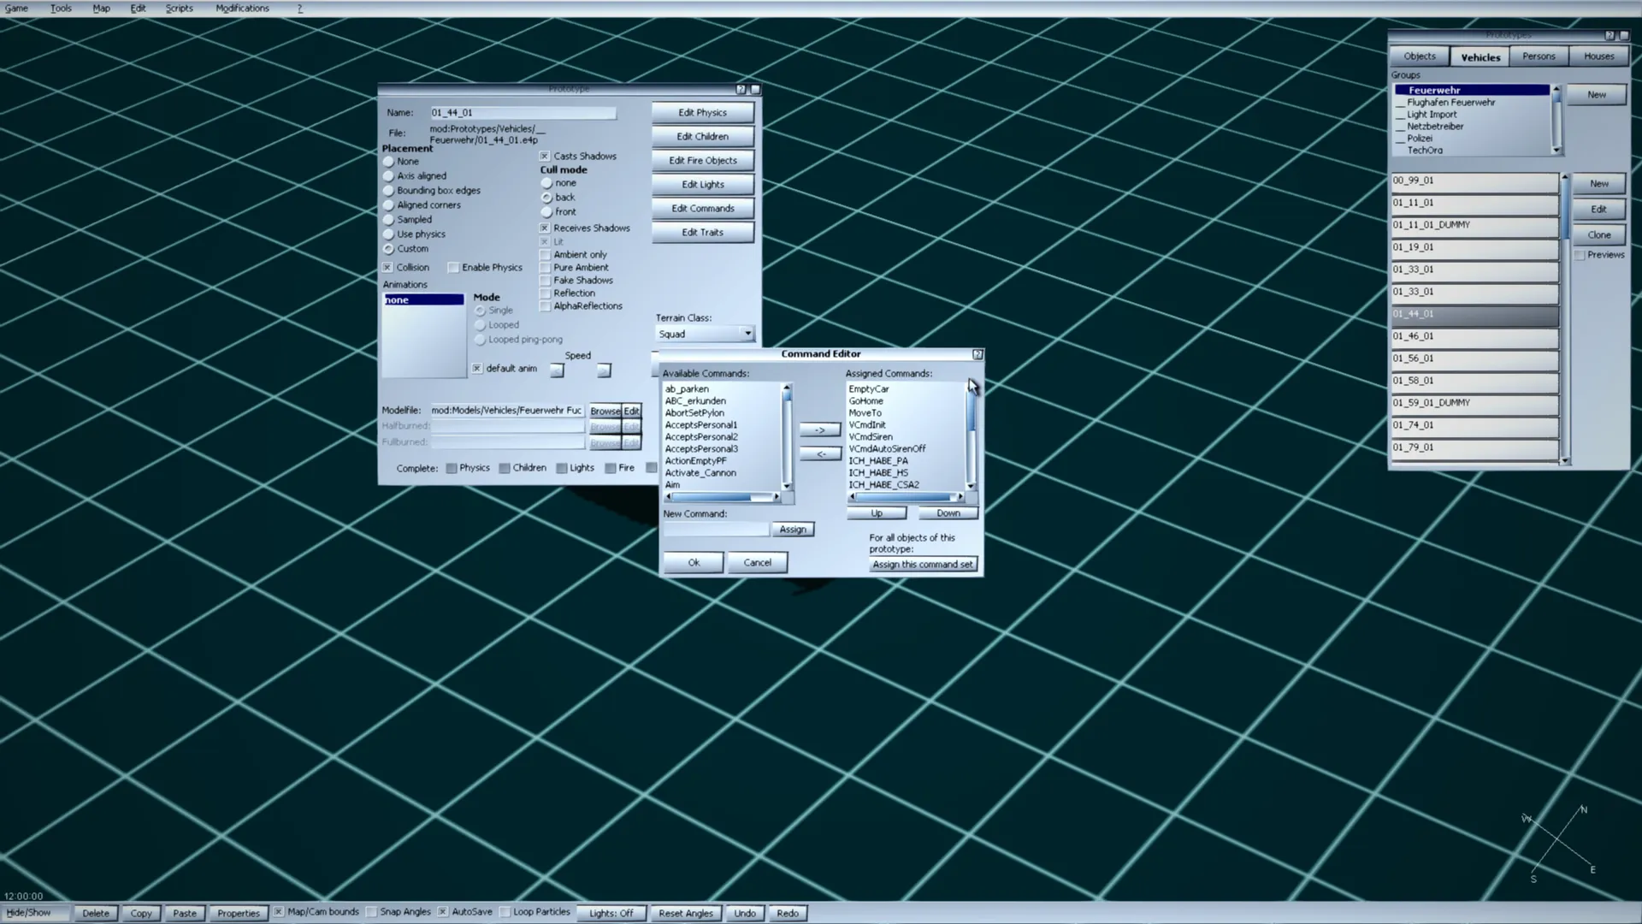Screen dimensions: 1642x924
Task: Switch to the Persons tab
Action: tap(1539, 56)
